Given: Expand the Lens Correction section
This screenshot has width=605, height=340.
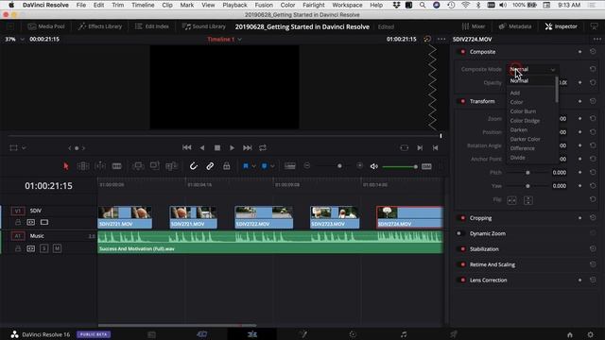Looking at the screenshot, I should (488, 280).
